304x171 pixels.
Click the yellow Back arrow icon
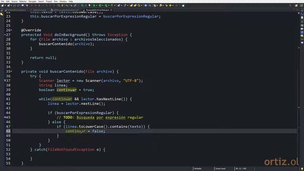[171, 5]
